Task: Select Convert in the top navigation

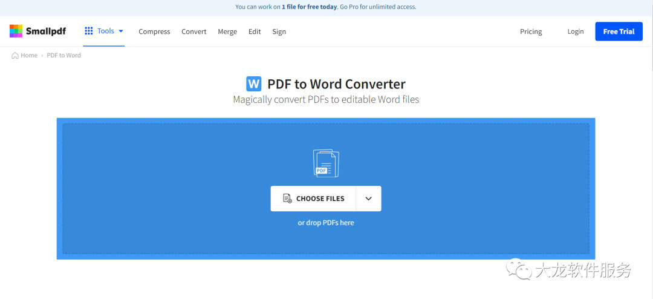Action: pyautogui.click(x=194, y=31)
